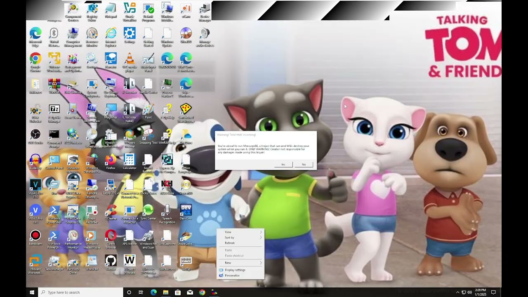Click the Settings gear desktop icon
528x297 pixels.
click(130, 36)
